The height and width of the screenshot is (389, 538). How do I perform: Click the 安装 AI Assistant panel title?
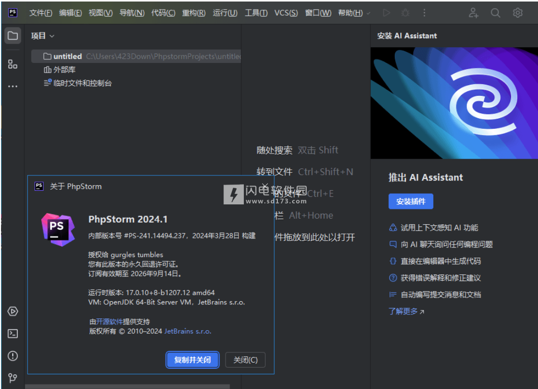407,36
